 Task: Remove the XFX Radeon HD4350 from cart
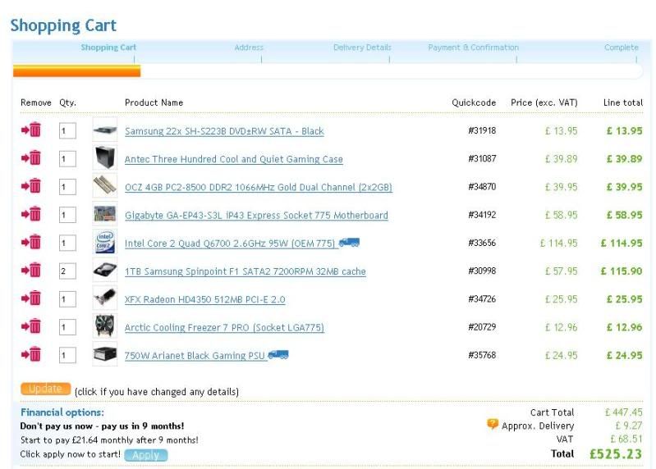tap(31, 299)
